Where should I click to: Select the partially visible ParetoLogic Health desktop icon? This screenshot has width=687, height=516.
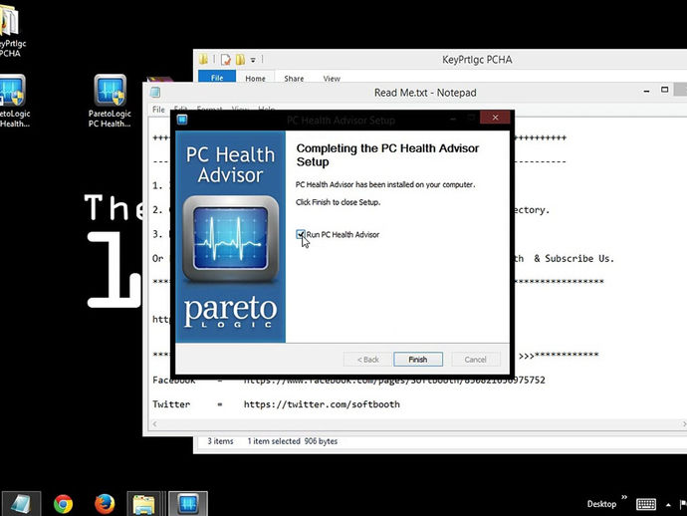click(x=13, y=101)
